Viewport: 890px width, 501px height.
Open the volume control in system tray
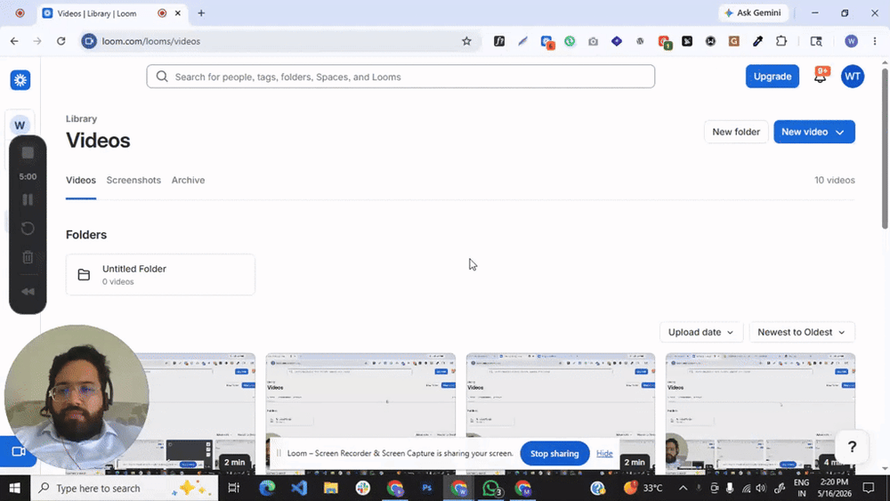(761, 488)
